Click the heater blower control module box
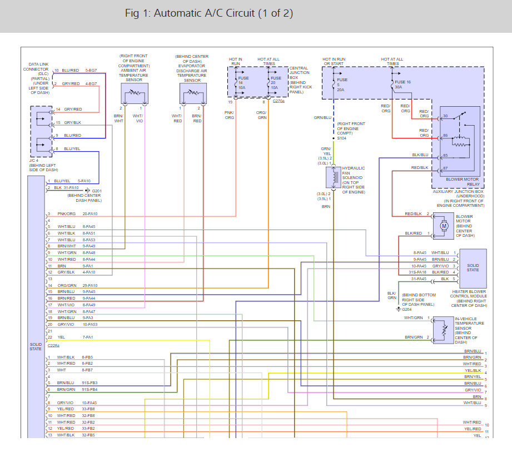This screenshot has width=512, height=452. coord(472,268)
